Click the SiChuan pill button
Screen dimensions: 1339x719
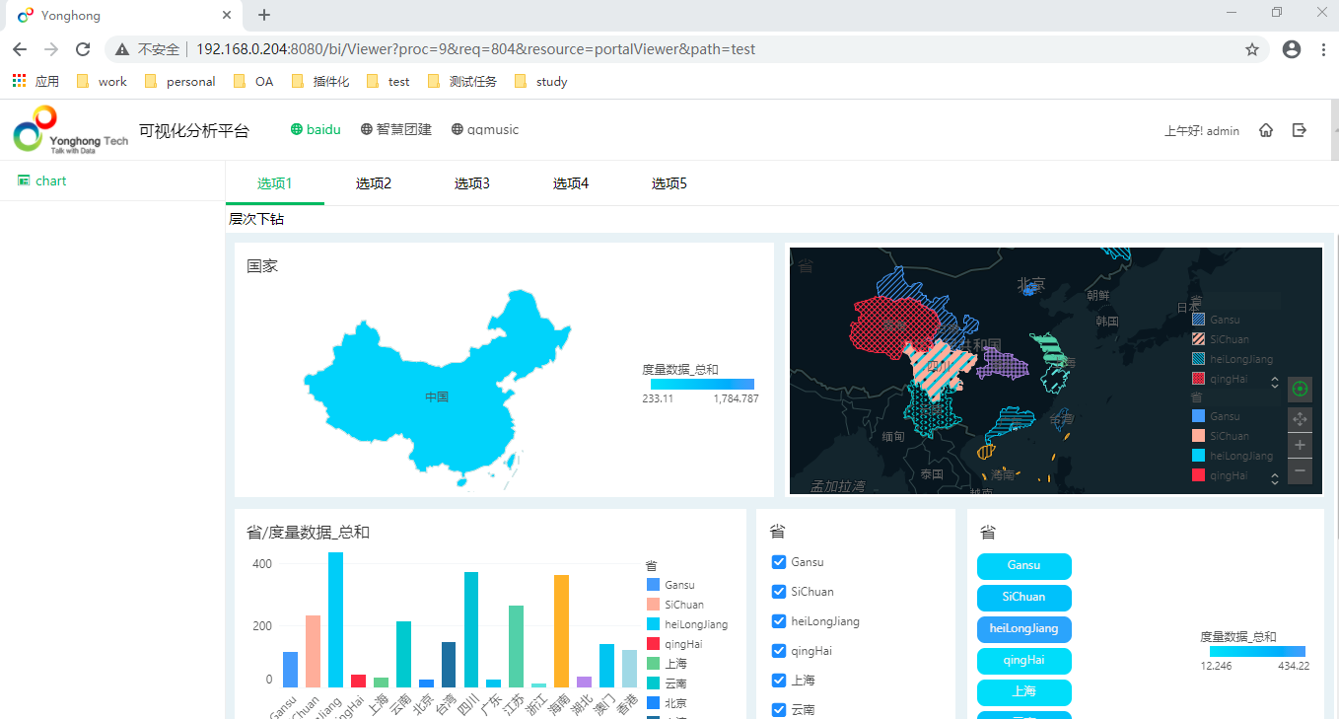1024,598
